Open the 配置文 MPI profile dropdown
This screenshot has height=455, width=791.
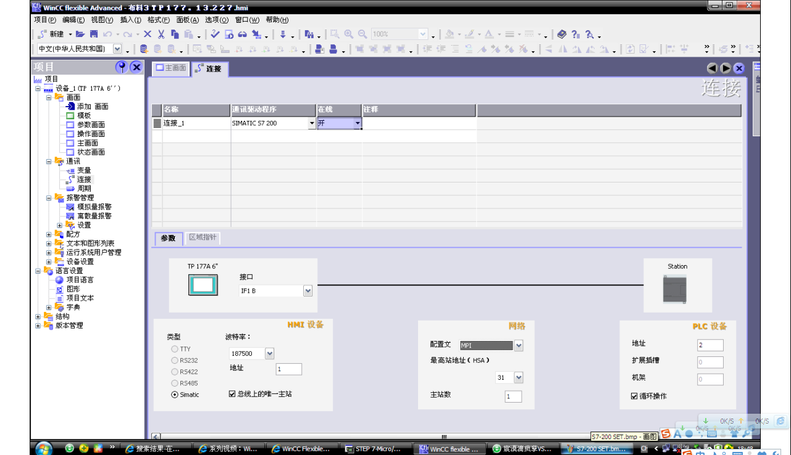point(519,346)
